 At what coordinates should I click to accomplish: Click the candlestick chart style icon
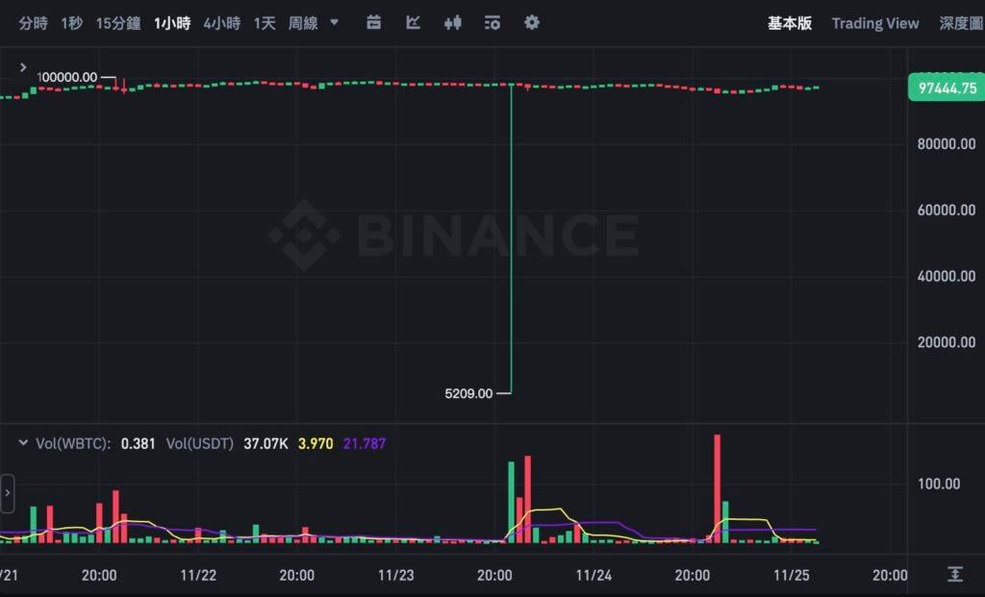pos(453,22)
